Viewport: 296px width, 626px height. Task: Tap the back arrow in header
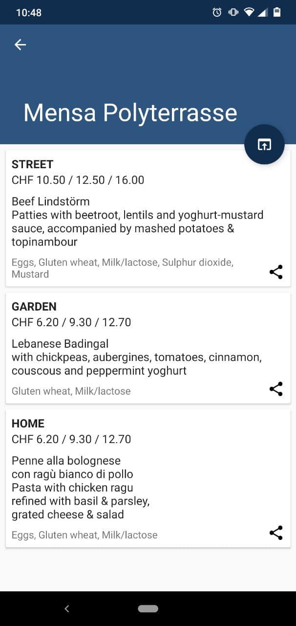click(x=20, y=45)
